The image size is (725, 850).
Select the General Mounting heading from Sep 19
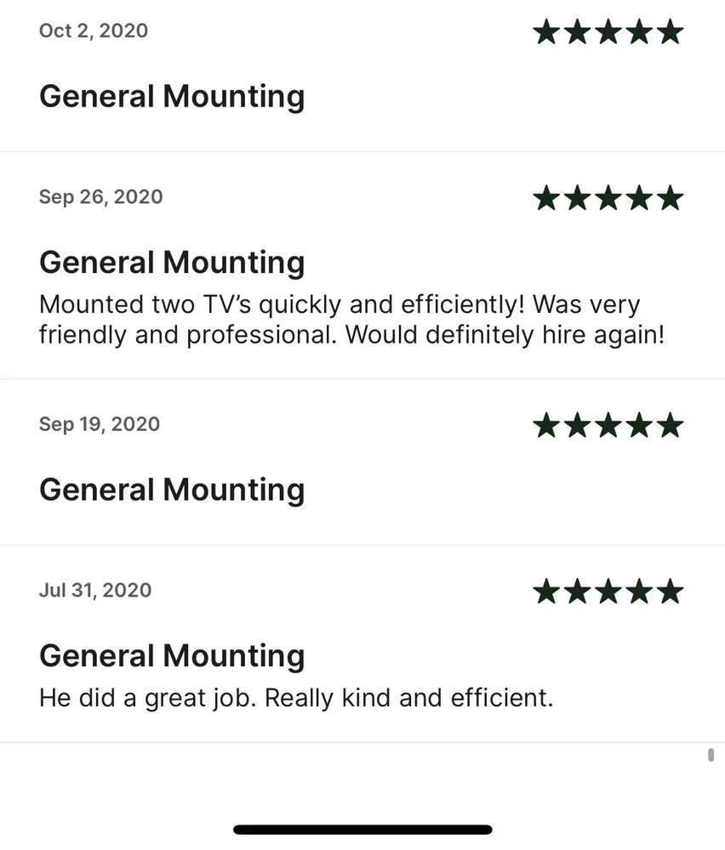pos(172,490)
